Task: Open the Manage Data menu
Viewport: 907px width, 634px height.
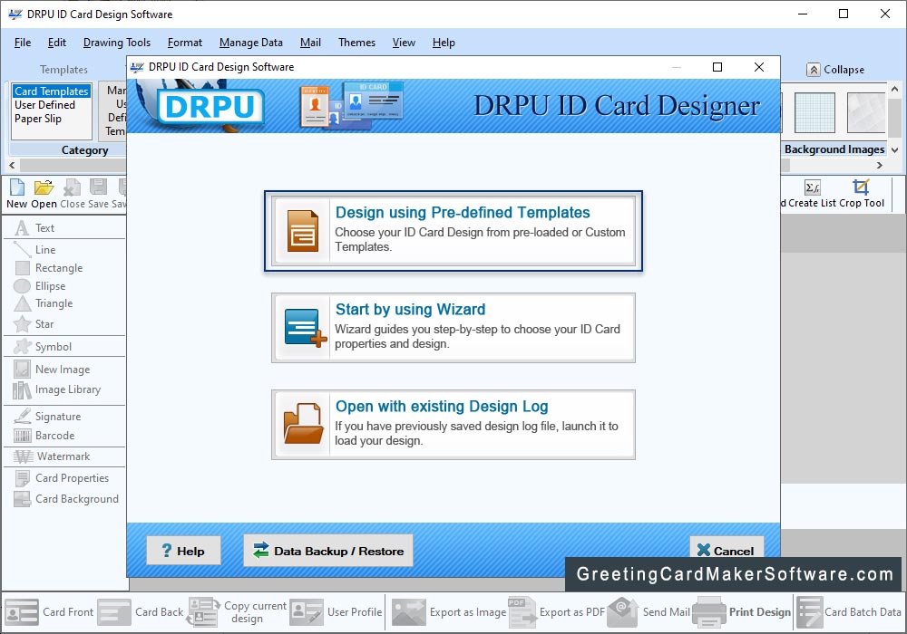Action: click(251, 43)
